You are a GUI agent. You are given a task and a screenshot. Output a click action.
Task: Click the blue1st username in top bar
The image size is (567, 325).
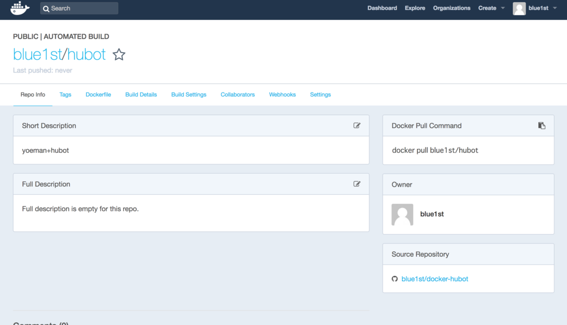[538, 8]
